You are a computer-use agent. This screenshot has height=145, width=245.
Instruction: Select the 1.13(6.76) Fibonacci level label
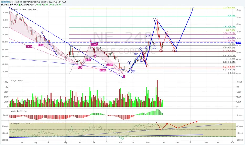coord(229,41)
